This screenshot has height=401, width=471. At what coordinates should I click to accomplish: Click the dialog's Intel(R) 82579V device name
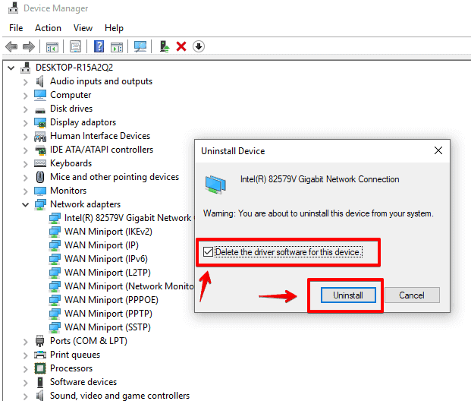[319, 179]
